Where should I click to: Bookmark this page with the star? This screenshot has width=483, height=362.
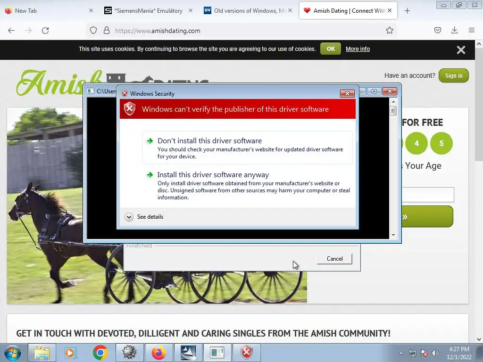(389, 31)
